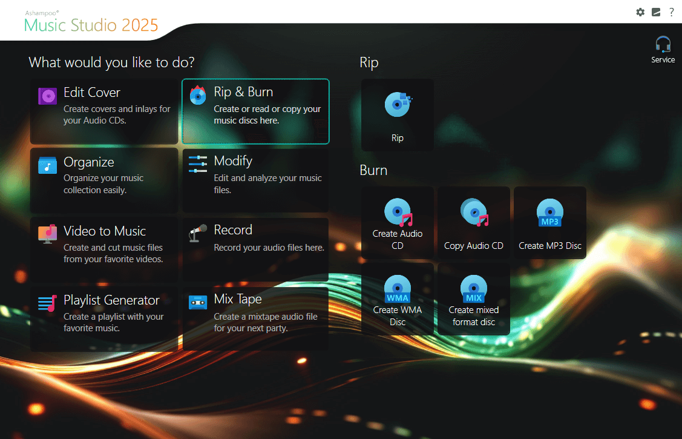Open the application settings gear
Image resolution: width=682 pixels, height=439 pixels.
[640, 12]
